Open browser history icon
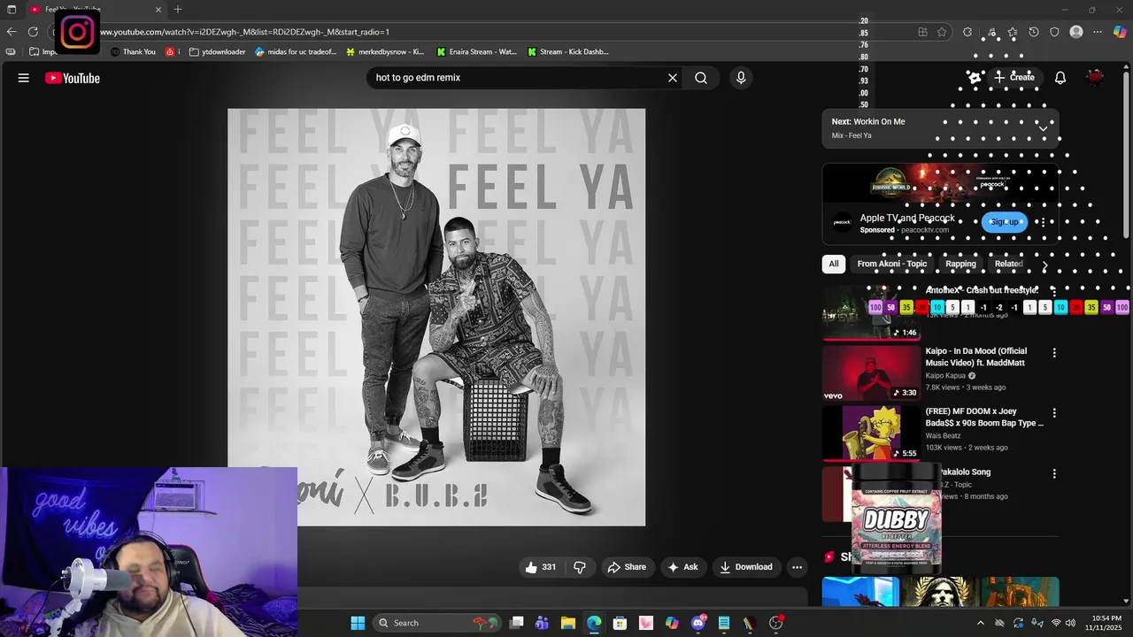Image resolution: width=1133 pixels, height=637 pixels. click(1033, 32)
